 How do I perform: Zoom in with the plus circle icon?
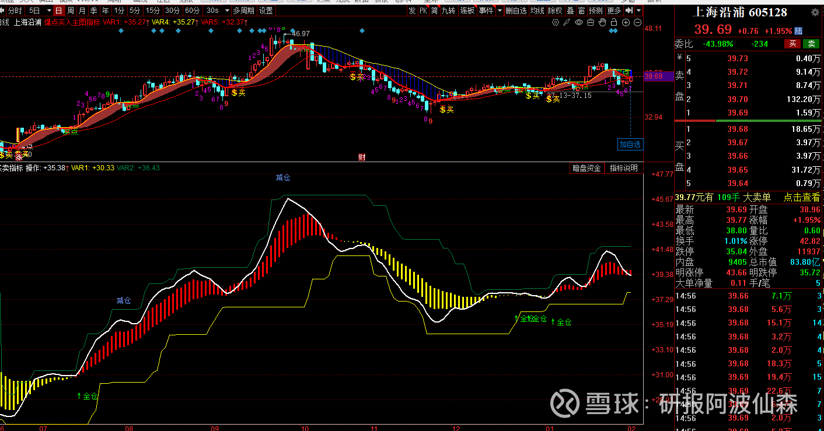pyautogui.click(x=626, y=23)
